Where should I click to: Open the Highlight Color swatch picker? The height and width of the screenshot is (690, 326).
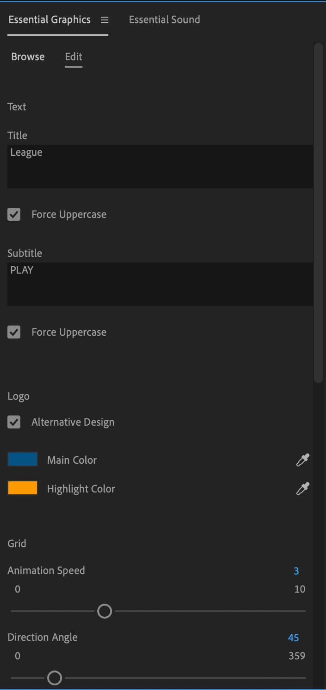22,488
